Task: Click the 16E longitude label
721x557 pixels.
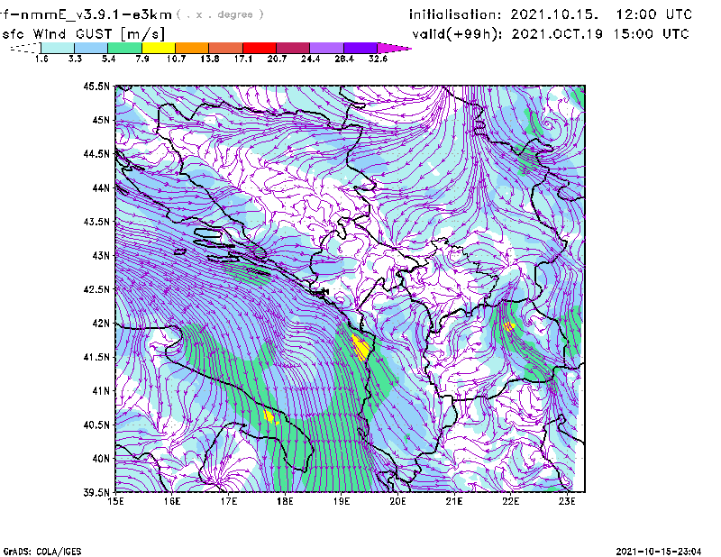Action: click(172, 501)
